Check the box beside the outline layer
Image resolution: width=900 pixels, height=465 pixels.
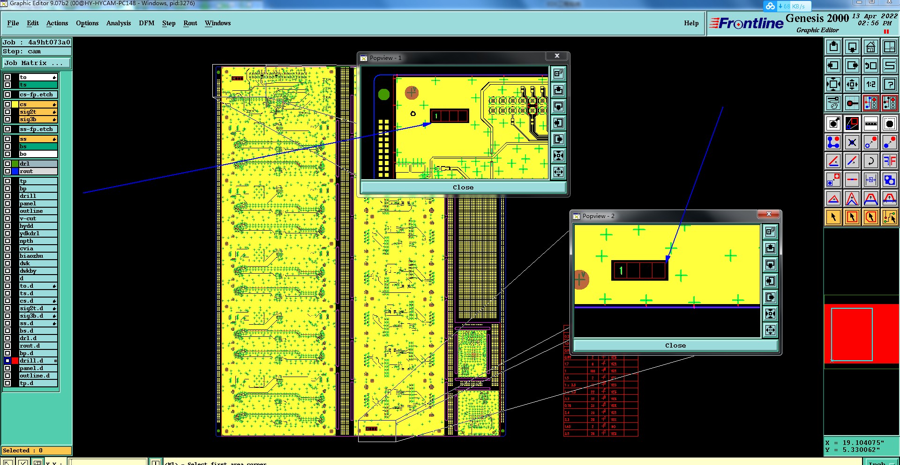(x=7, y=211)
